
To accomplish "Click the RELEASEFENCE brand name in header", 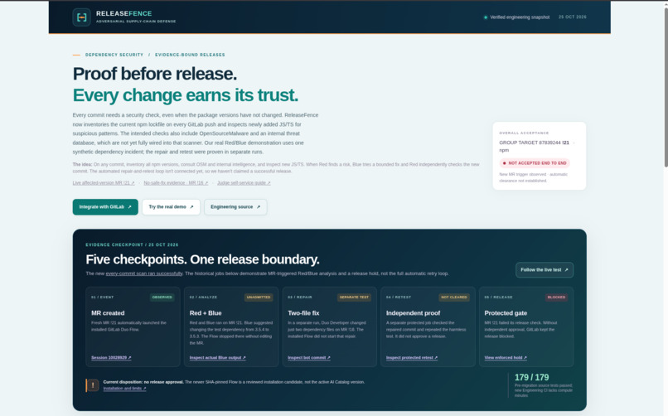I will pyautogui.click(x=124, y=13).
